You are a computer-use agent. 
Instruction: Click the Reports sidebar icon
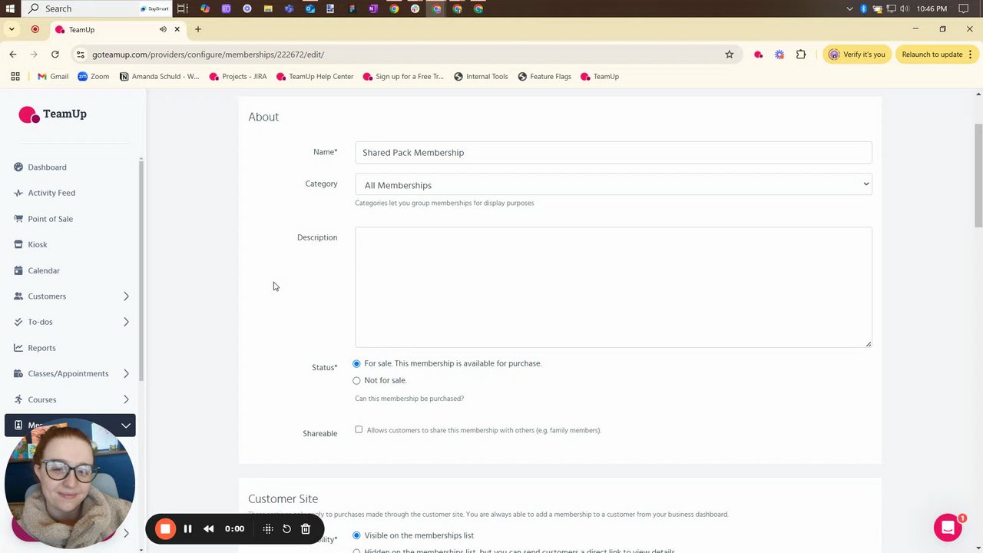click(18, 348)
